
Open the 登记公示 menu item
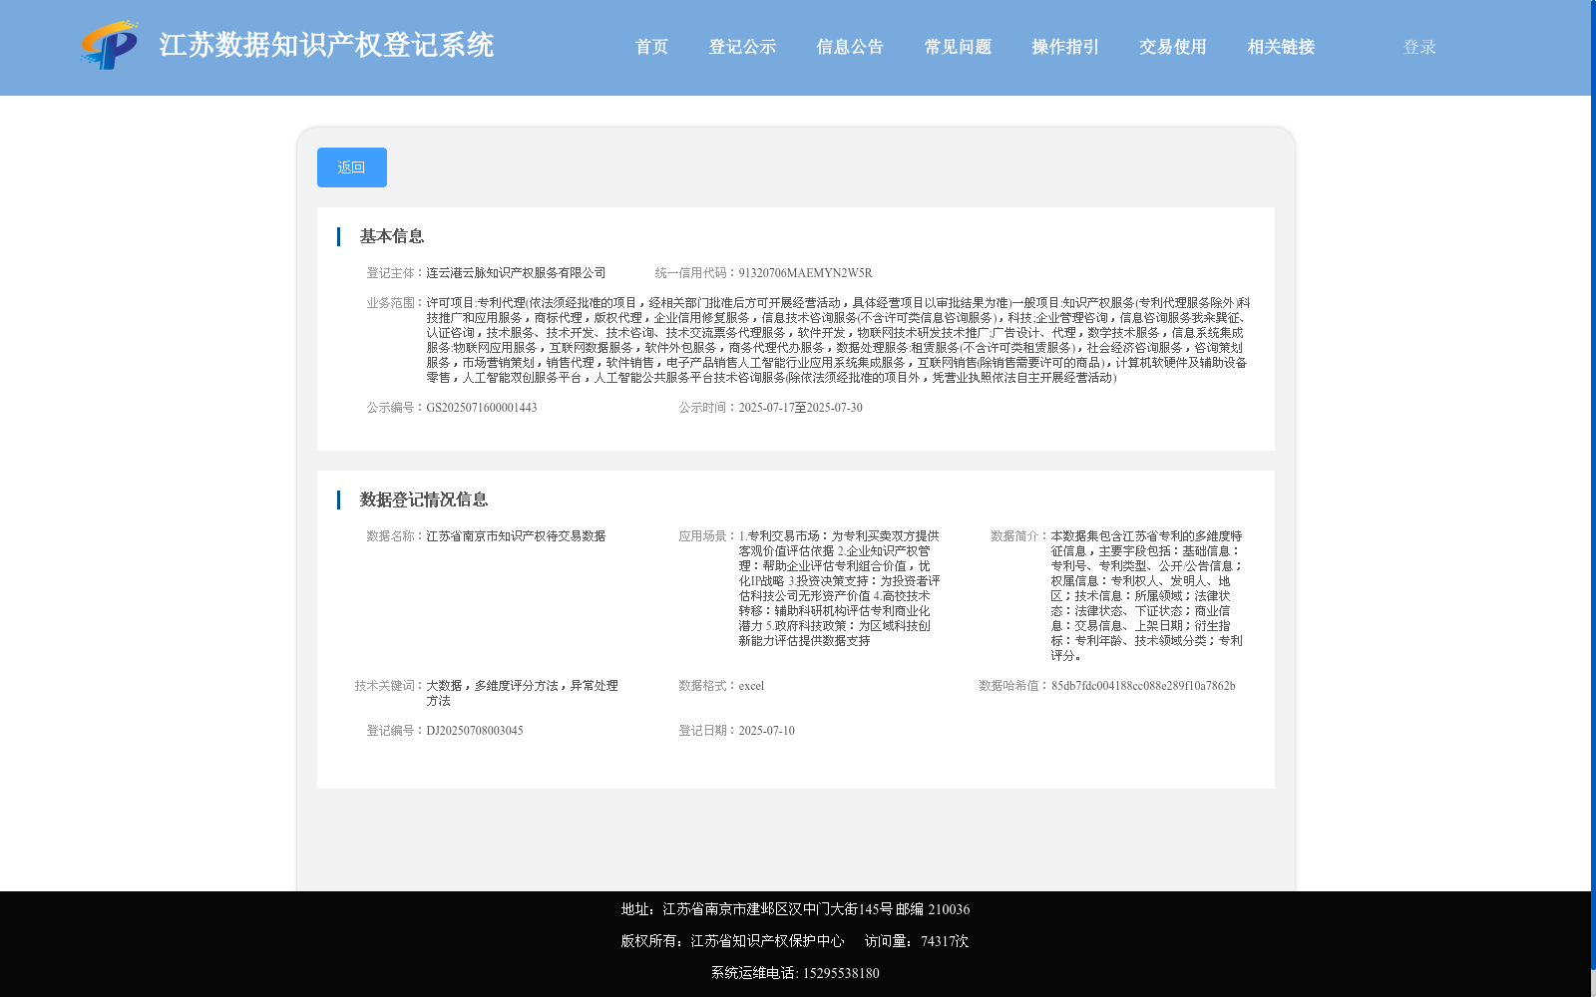(742, 47)
